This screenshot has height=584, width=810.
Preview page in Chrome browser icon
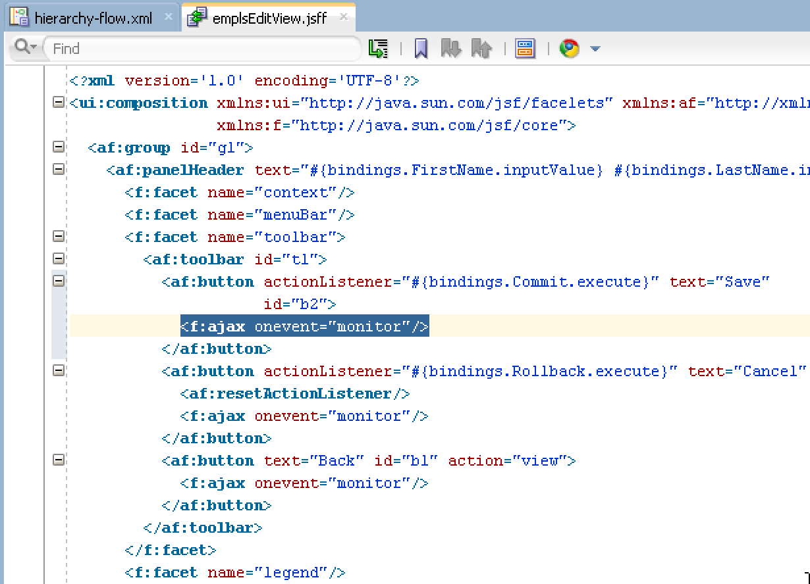pyautogui.click(x=570, y=48)
